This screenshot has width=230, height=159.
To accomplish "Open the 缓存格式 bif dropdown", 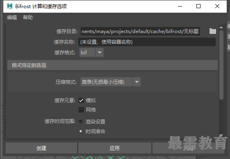I will [x=91, y=52].
